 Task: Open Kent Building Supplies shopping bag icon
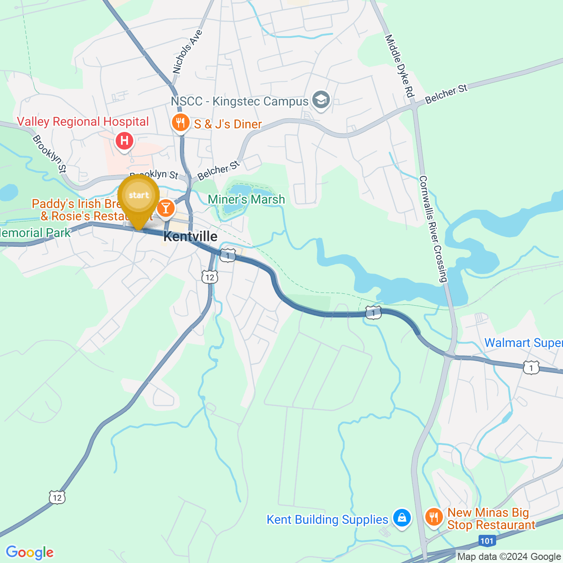click(402, 519)
